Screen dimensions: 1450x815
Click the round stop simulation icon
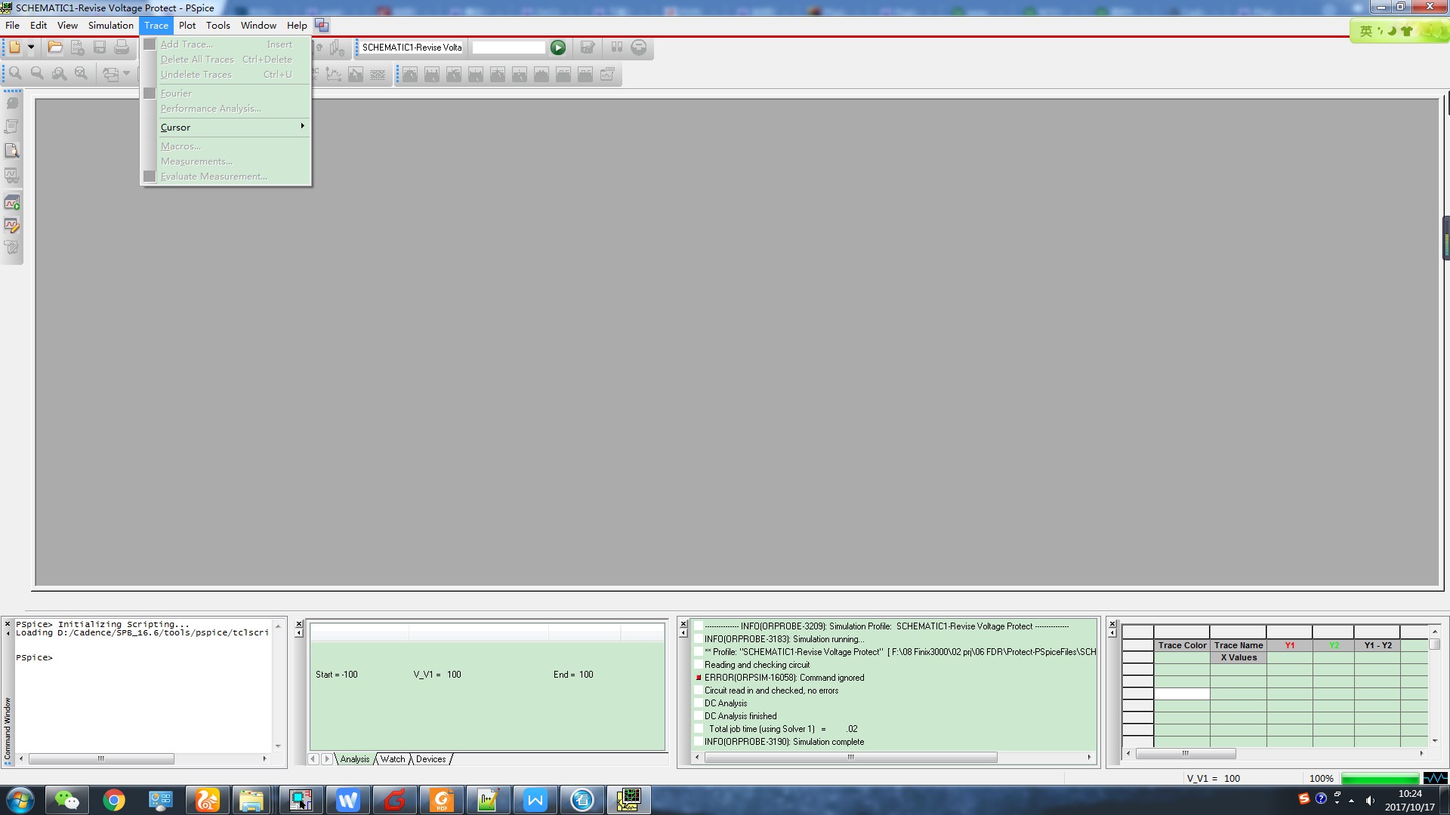point(639,48)
